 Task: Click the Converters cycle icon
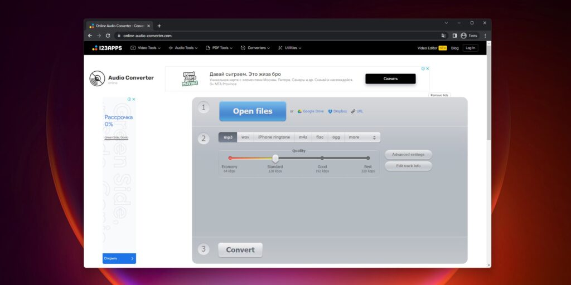tap(243, 48)
